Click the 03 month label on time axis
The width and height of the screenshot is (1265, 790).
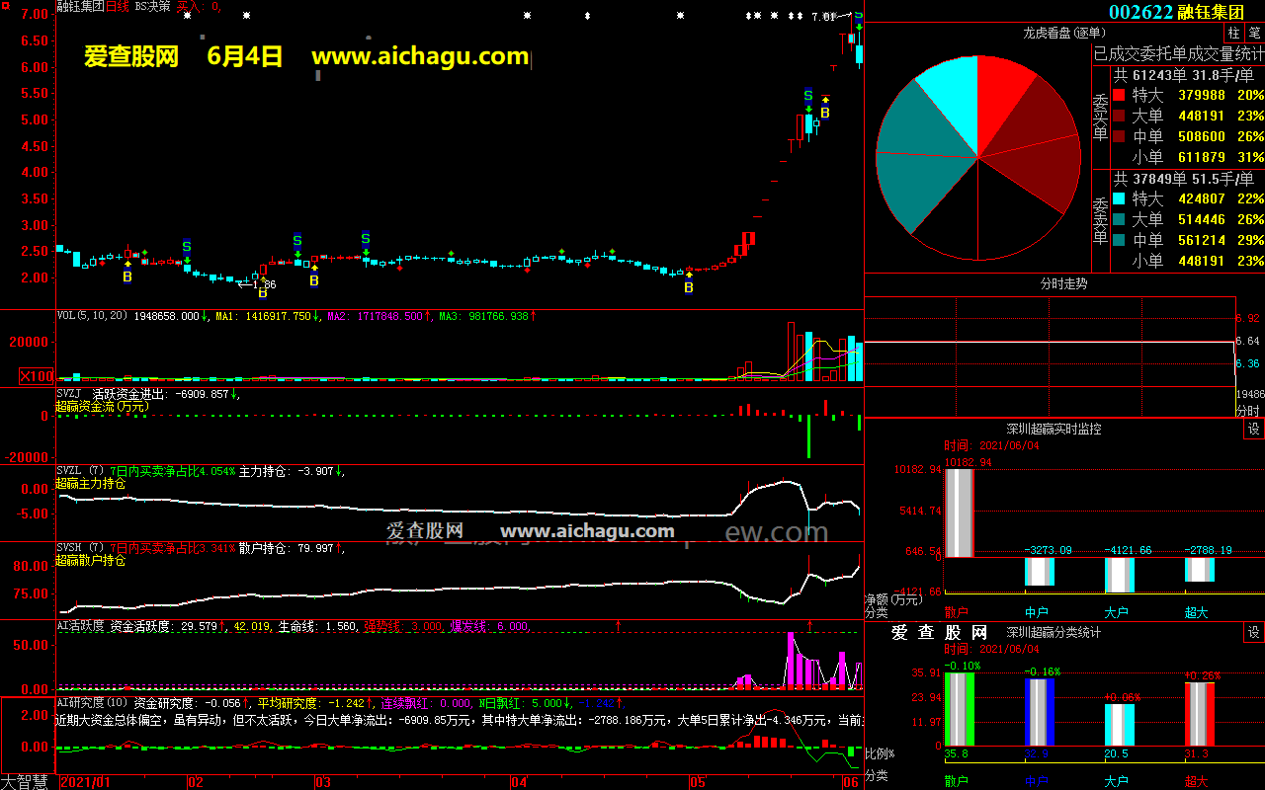click(x=322, y=782)
